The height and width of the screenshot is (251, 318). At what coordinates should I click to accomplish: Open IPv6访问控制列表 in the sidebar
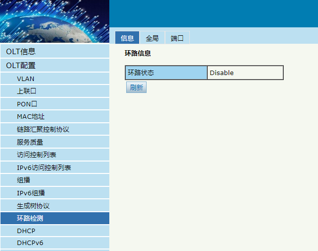tap(55, 167)
